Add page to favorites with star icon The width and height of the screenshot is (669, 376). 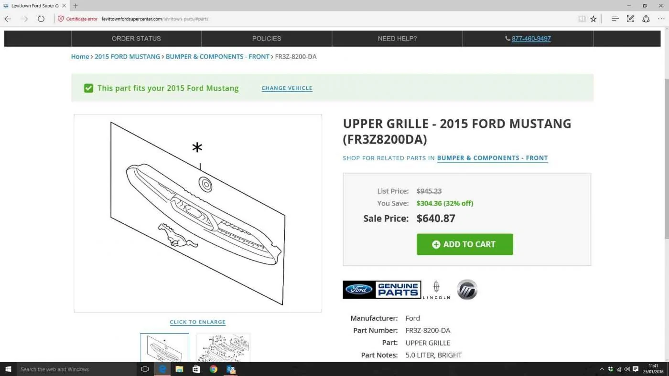tap(593, 19)
